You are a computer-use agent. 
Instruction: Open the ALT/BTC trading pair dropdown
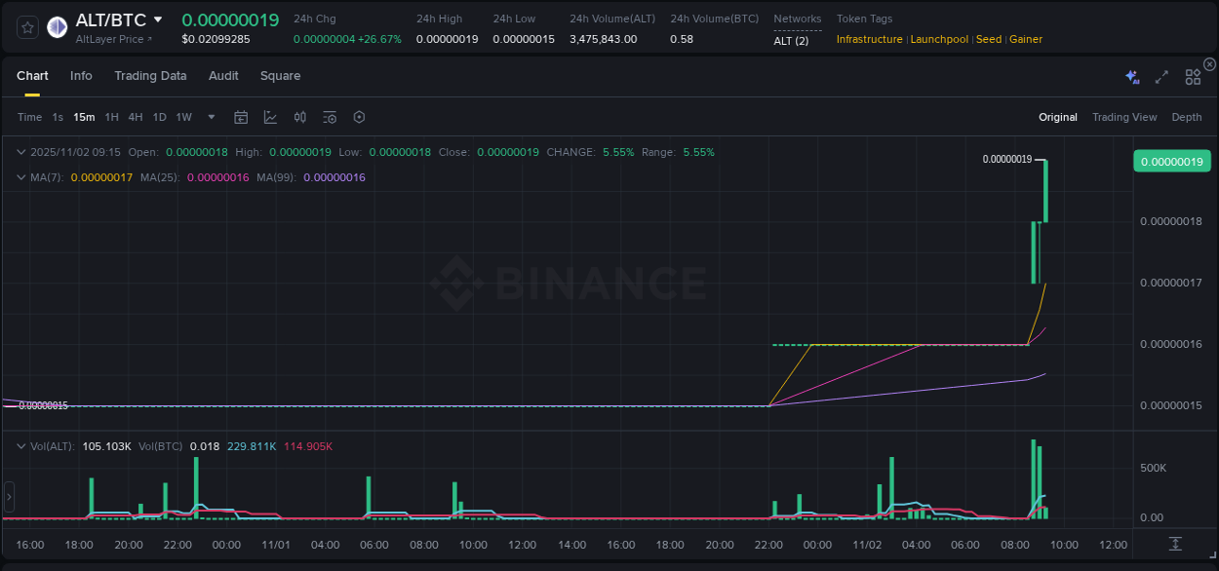(x=157, y=19)
